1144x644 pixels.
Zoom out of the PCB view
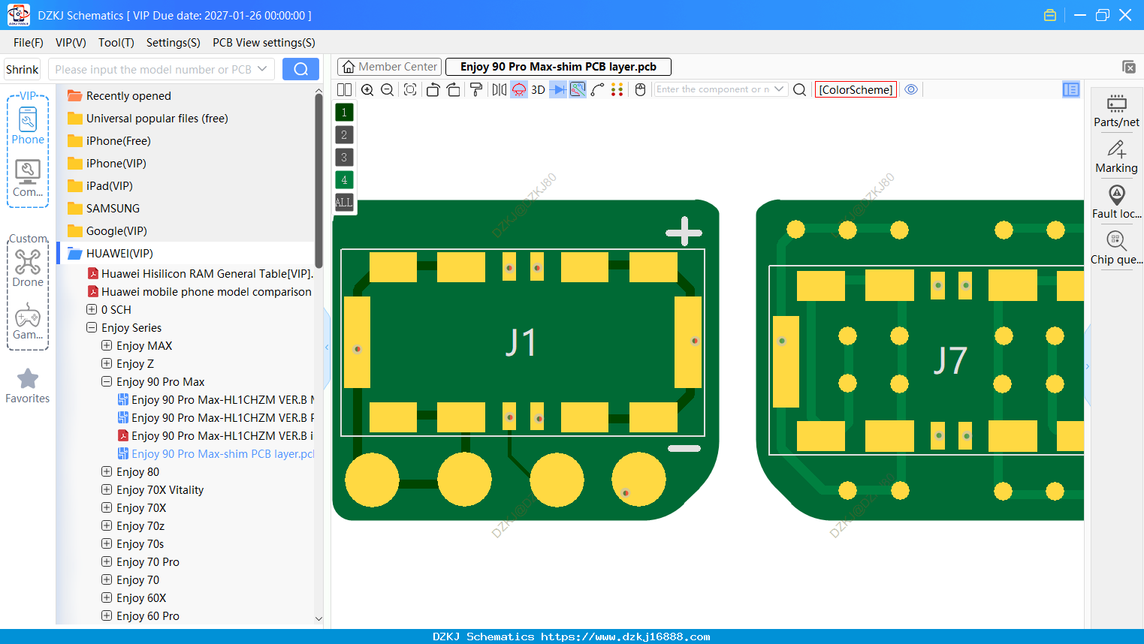(x=388, y=90)
